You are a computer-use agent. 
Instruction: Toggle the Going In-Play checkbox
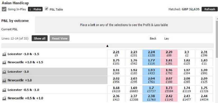click(x=4, y=9)
